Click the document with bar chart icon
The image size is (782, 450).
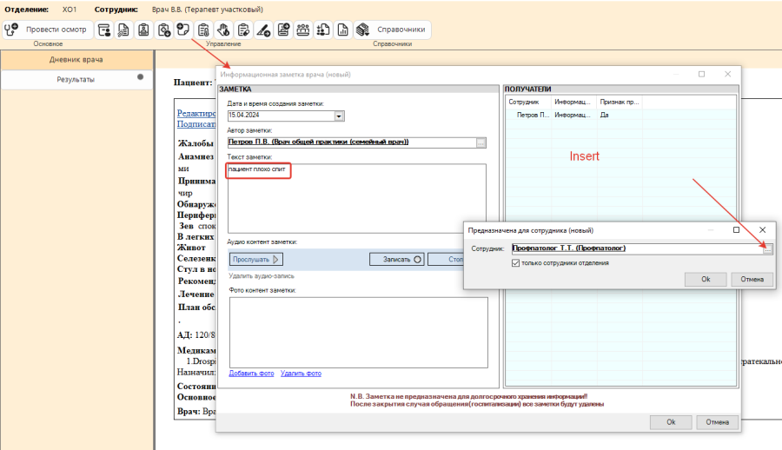pos(343,30)
